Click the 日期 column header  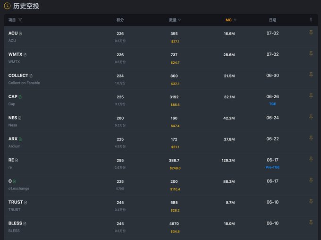tap(272, 20)
